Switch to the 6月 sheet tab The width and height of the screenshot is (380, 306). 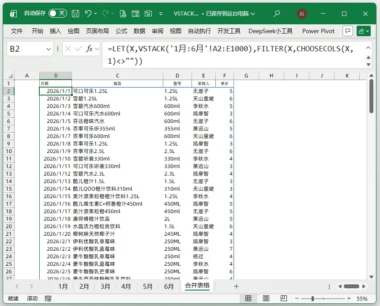[x=169, y=287]
